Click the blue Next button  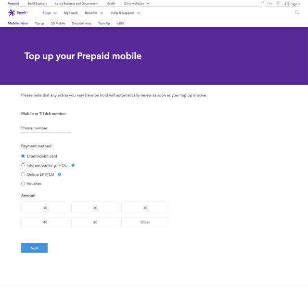click(x=34, y=248)
